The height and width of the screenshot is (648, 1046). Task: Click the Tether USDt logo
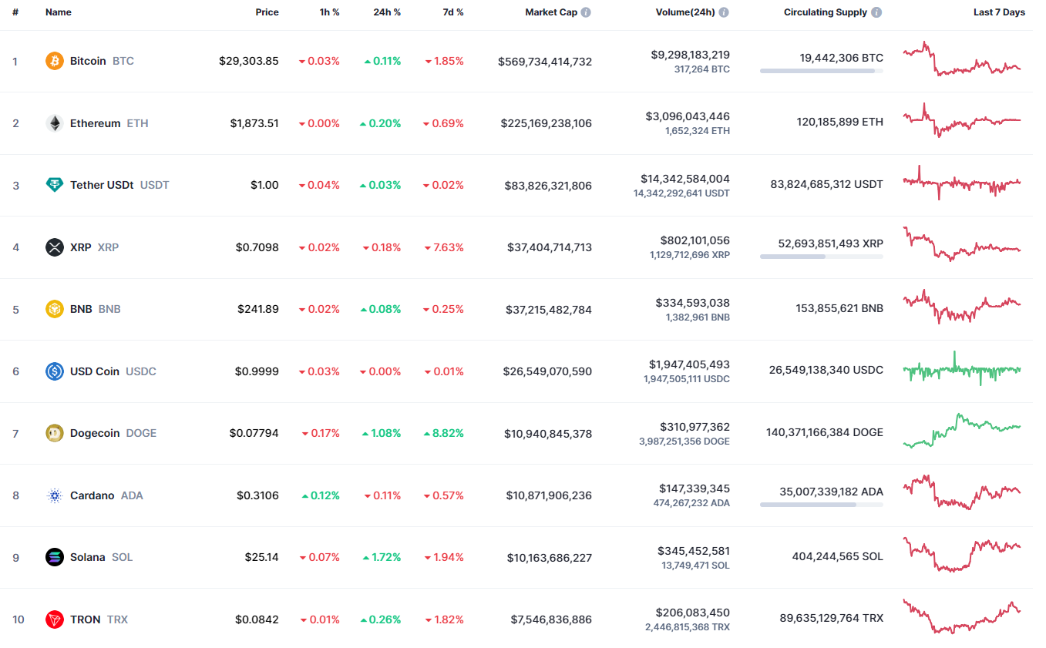pyautogui.click(x=54, y=185)
